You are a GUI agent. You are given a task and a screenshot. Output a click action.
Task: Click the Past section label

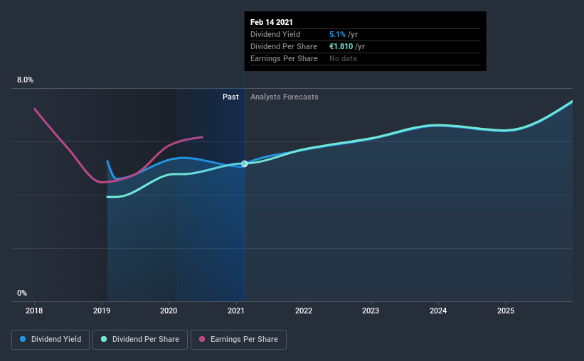point(230,97)
